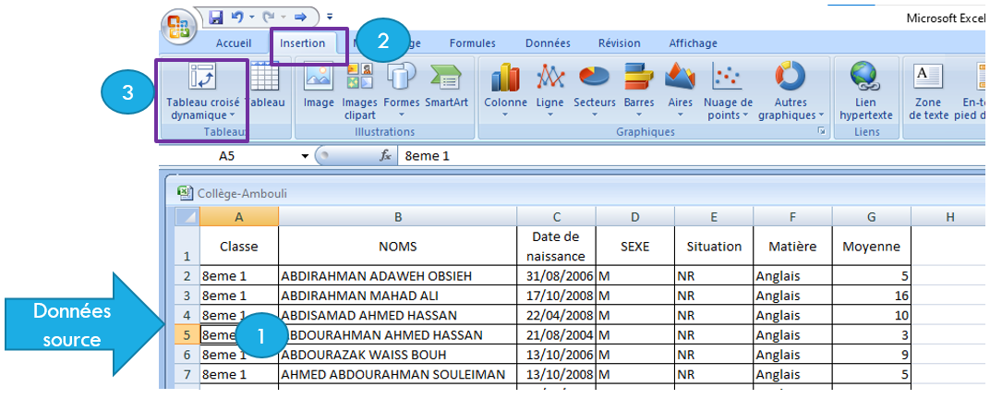Save the workbook with the floppy icon
Screen dimensions: 990x399
pos(215,17)
